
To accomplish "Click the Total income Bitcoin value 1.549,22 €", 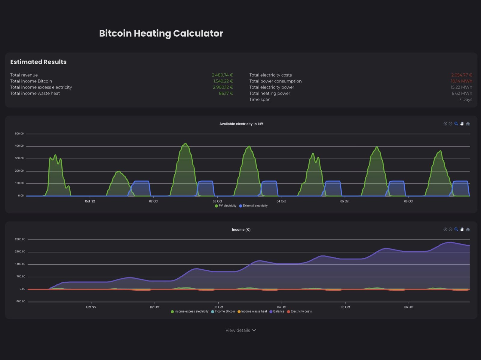I will tap(223, 81).
